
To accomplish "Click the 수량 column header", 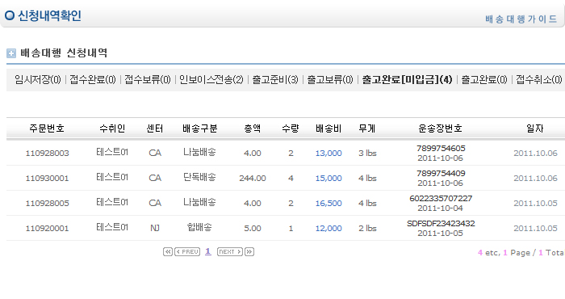I will (x=291, y=128).
